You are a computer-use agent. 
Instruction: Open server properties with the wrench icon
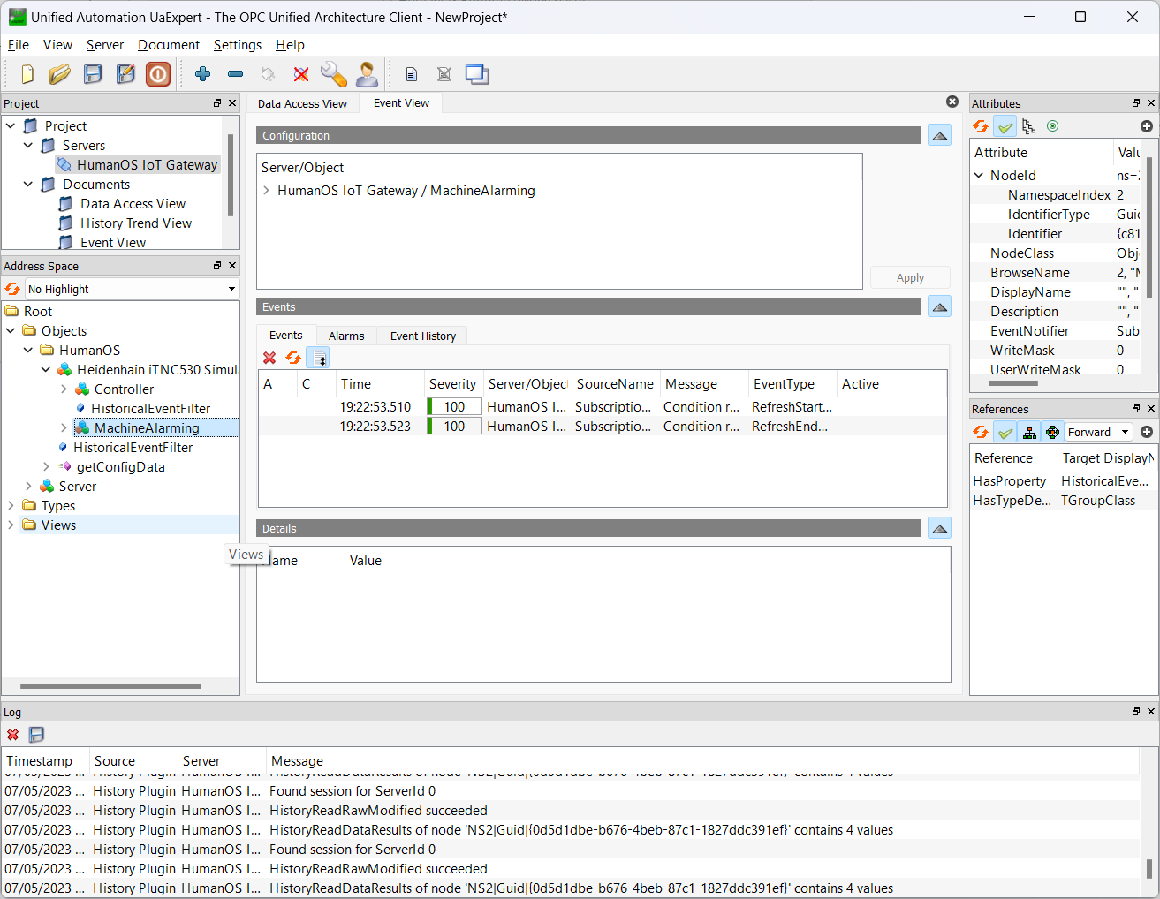coord(333,74)
